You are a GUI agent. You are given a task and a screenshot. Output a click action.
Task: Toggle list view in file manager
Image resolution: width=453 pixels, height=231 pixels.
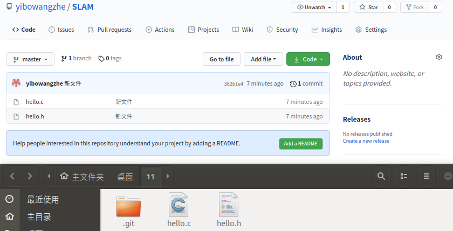[x=404, y=176]
